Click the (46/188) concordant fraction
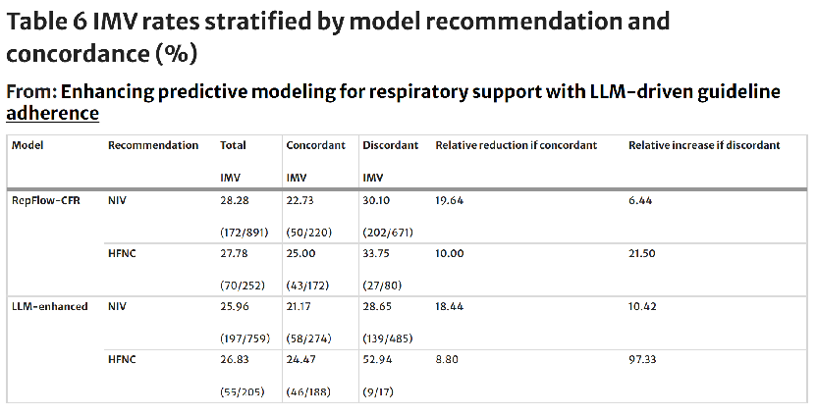Image resolution: width=817 pixels, height=416 pixels. click(308, 391)
